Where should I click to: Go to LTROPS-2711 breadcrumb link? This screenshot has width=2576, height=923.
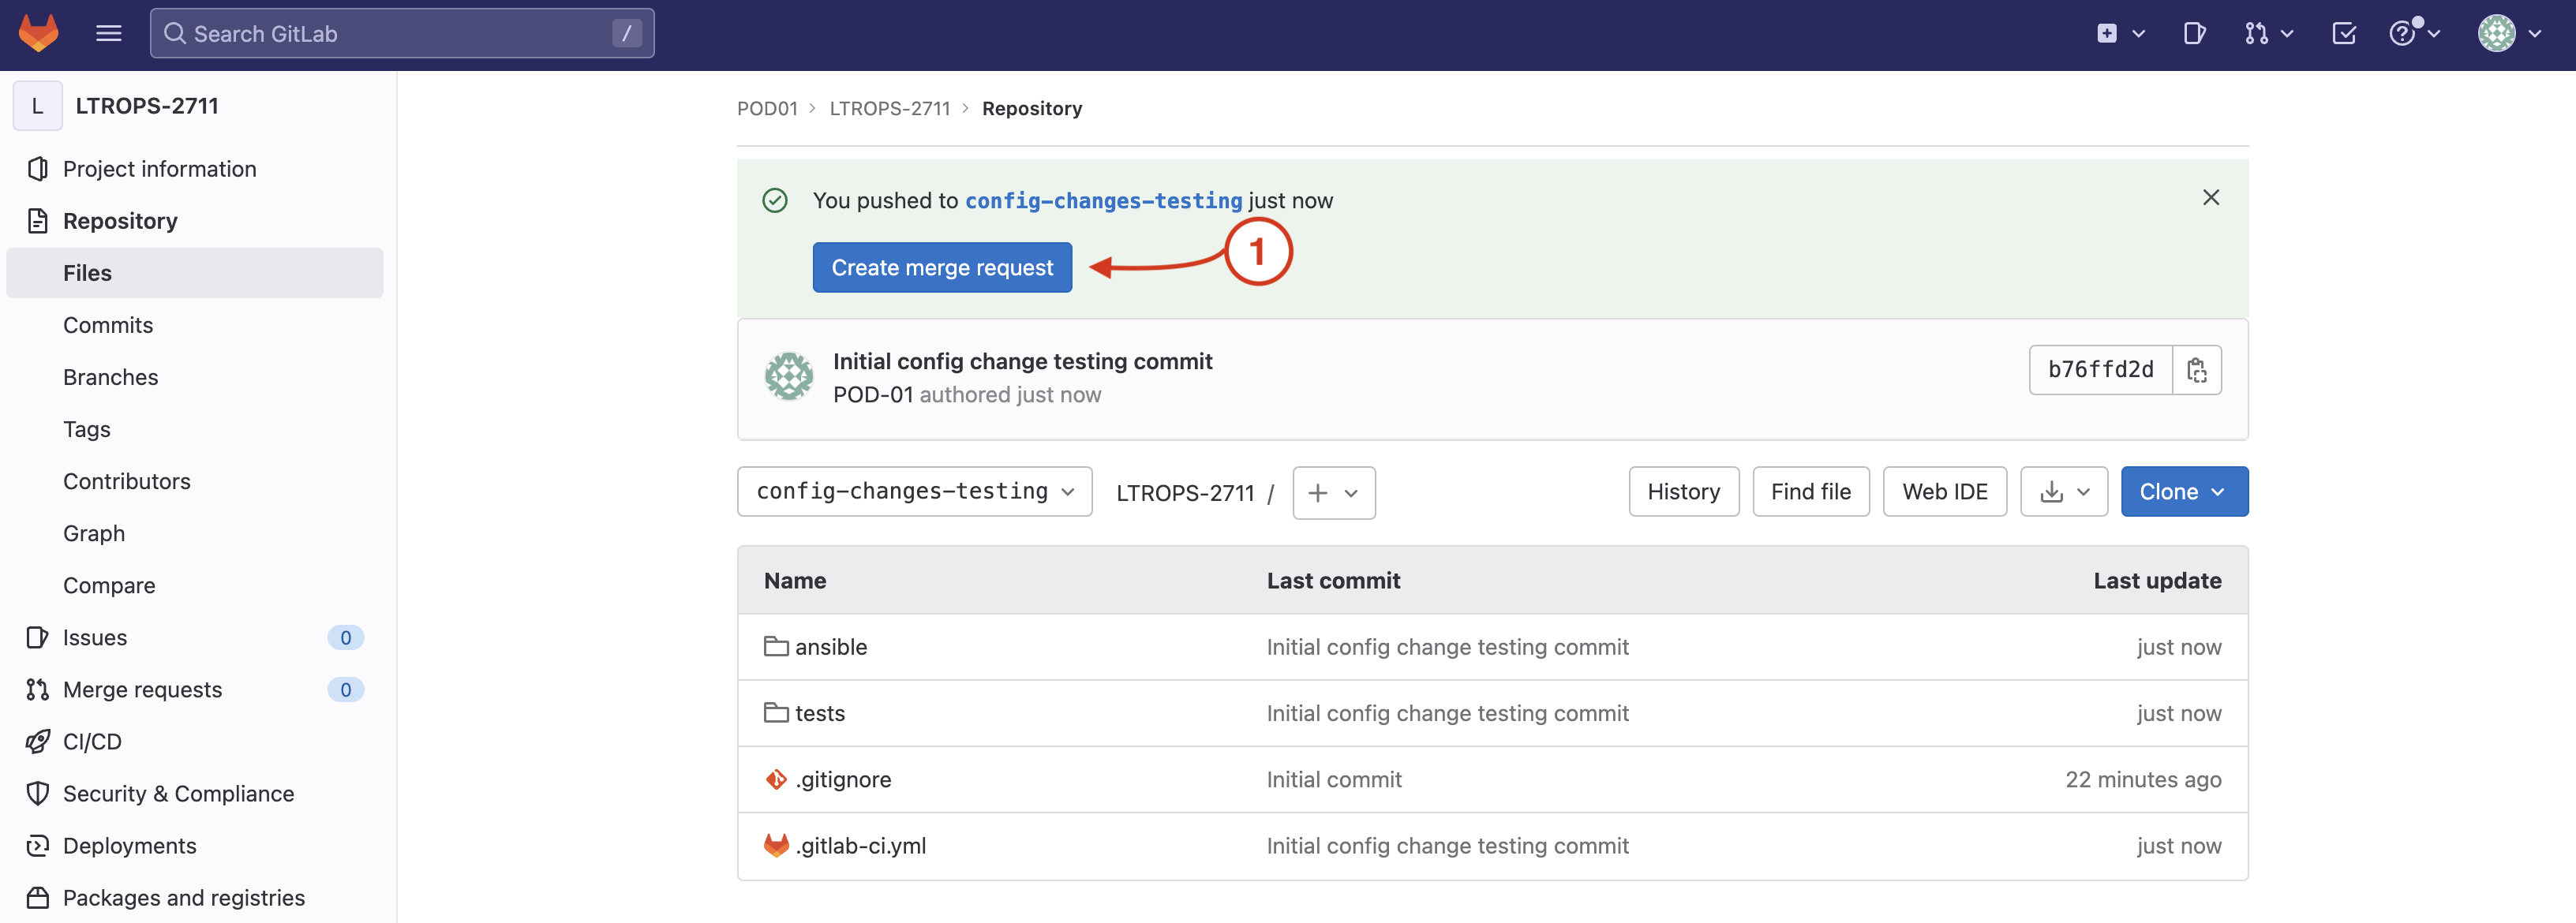tap(889, 108)
